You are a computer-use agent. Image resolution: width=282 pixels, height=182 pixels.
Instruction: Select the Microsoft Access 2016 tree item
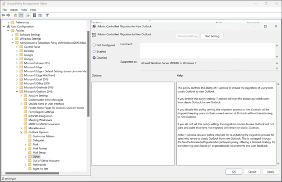[37, 63]
